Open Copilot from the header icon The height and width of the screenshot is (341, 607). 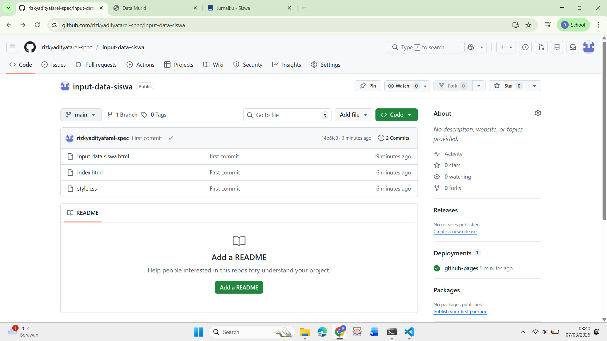[x=470, y=47]
